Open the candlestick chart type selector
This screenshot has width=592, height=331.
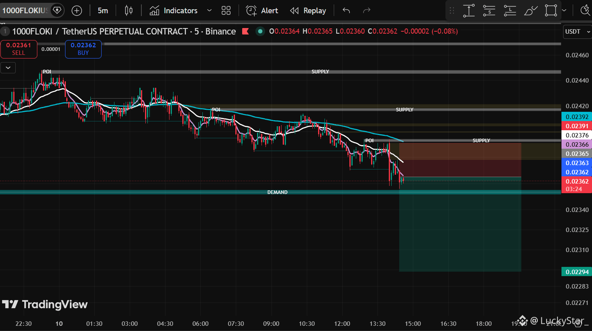point(129,11)
